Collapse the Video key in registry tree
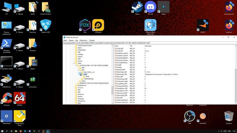This screenshot has width=237, height=133. click(x=74, y=63)
